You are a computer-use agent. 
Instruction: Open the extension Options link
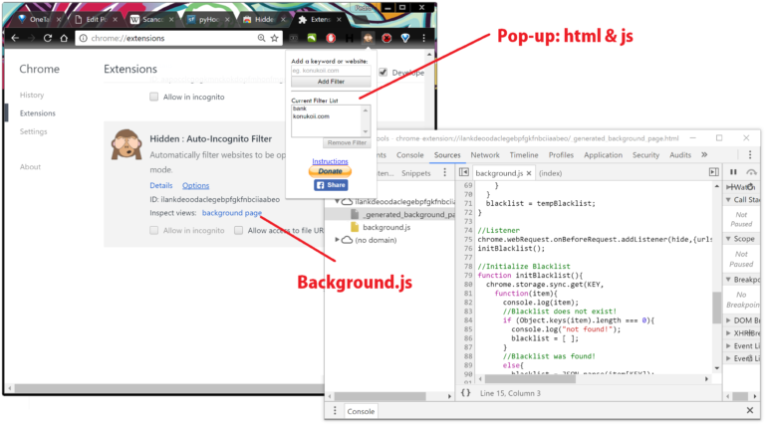coord(195,185)
